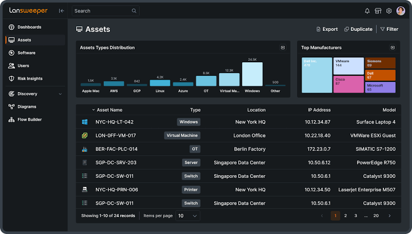Screen dimensions: 412x234
Task: Click asset name BER-FAC-PLC-014
Action: tap(117, 149)
